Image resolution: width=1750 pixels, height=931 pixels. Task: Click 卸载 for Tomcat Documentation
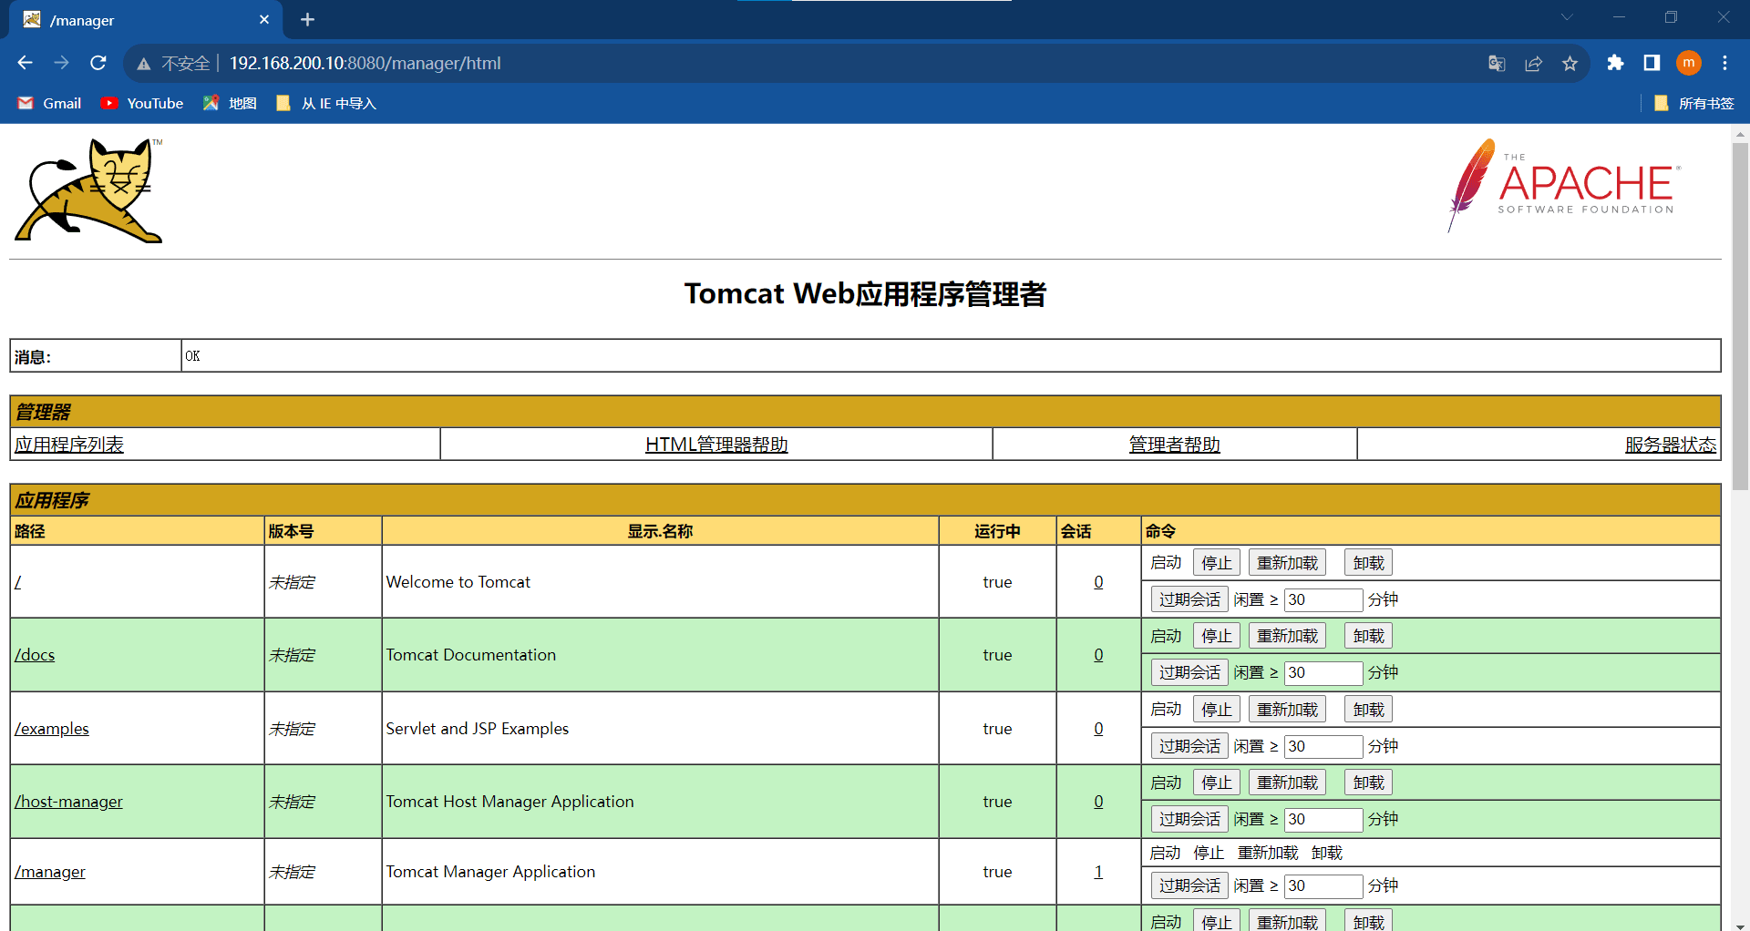tap(1368, 636)
